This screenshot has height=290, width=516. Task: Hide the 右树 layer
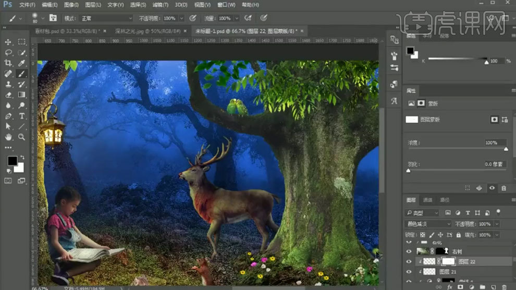409,251
